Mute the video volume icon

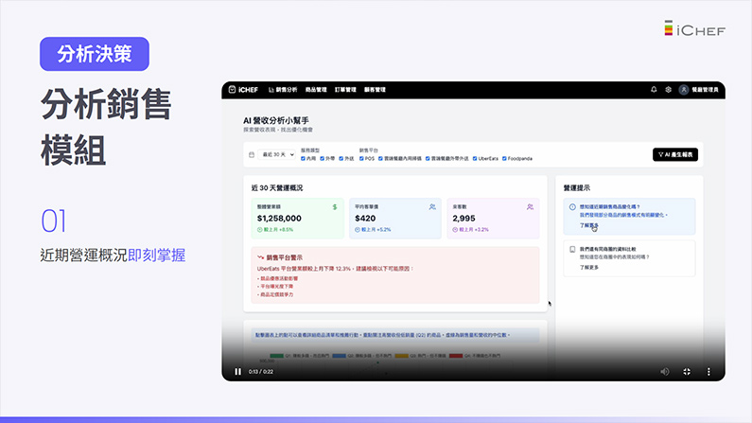tap(665, 372)
